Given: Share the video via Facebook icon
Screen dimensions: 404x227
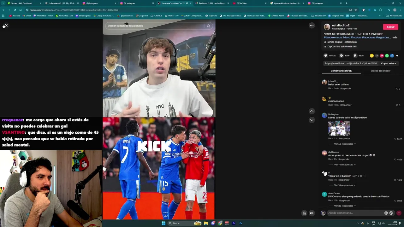Looking at the screenshot, I should (392, 55).
